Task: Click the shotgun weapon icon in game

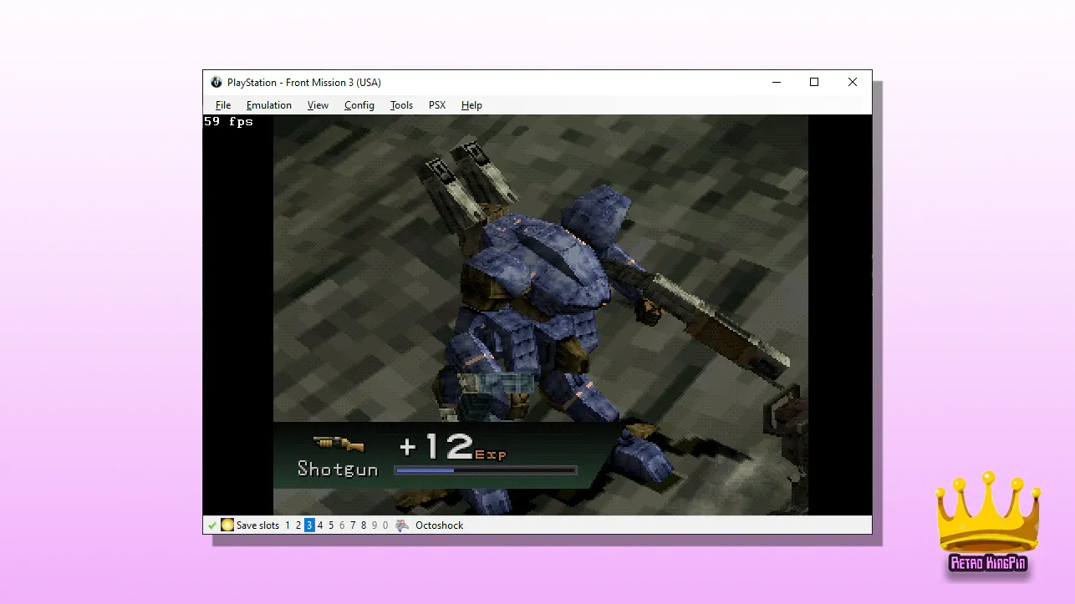Action: pos(339,444)
